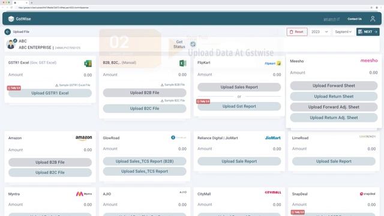Upload Meesho Forward Sheet

[334, 86]
